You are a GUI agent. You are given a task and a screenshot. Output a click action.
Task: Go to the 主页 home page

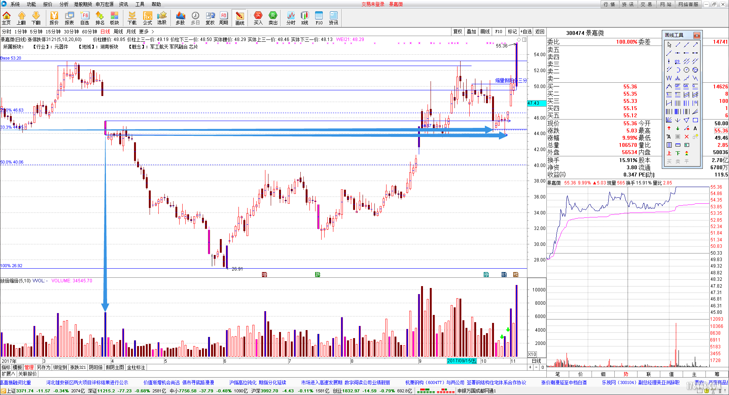pos(6,18)
